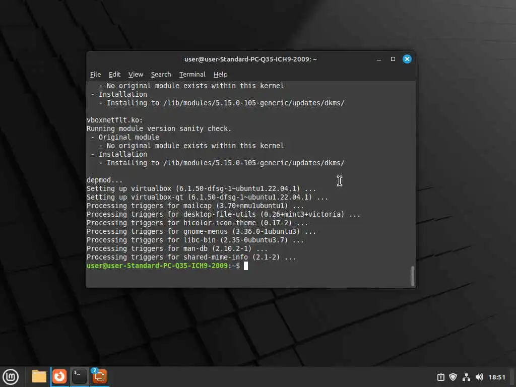Click 'Processing triggers for mailcap' line
Viewport: 516px width, 387px height.
pyautogui.click(x=195, y=206)
